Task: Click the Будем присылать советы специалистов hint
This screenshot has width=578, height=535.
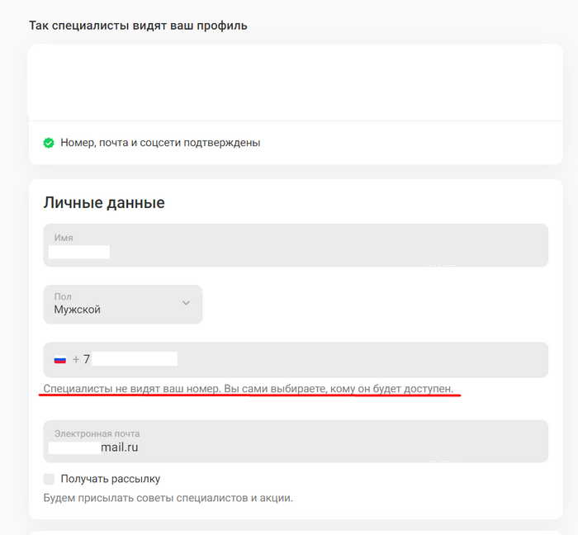Action: 168,498
